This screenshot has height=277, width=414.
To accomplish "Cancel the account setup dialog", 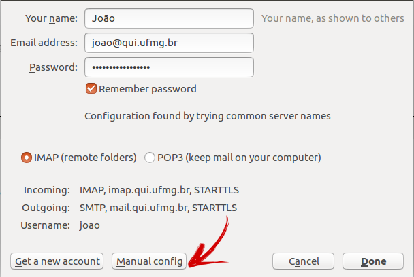I will point(304,261).
